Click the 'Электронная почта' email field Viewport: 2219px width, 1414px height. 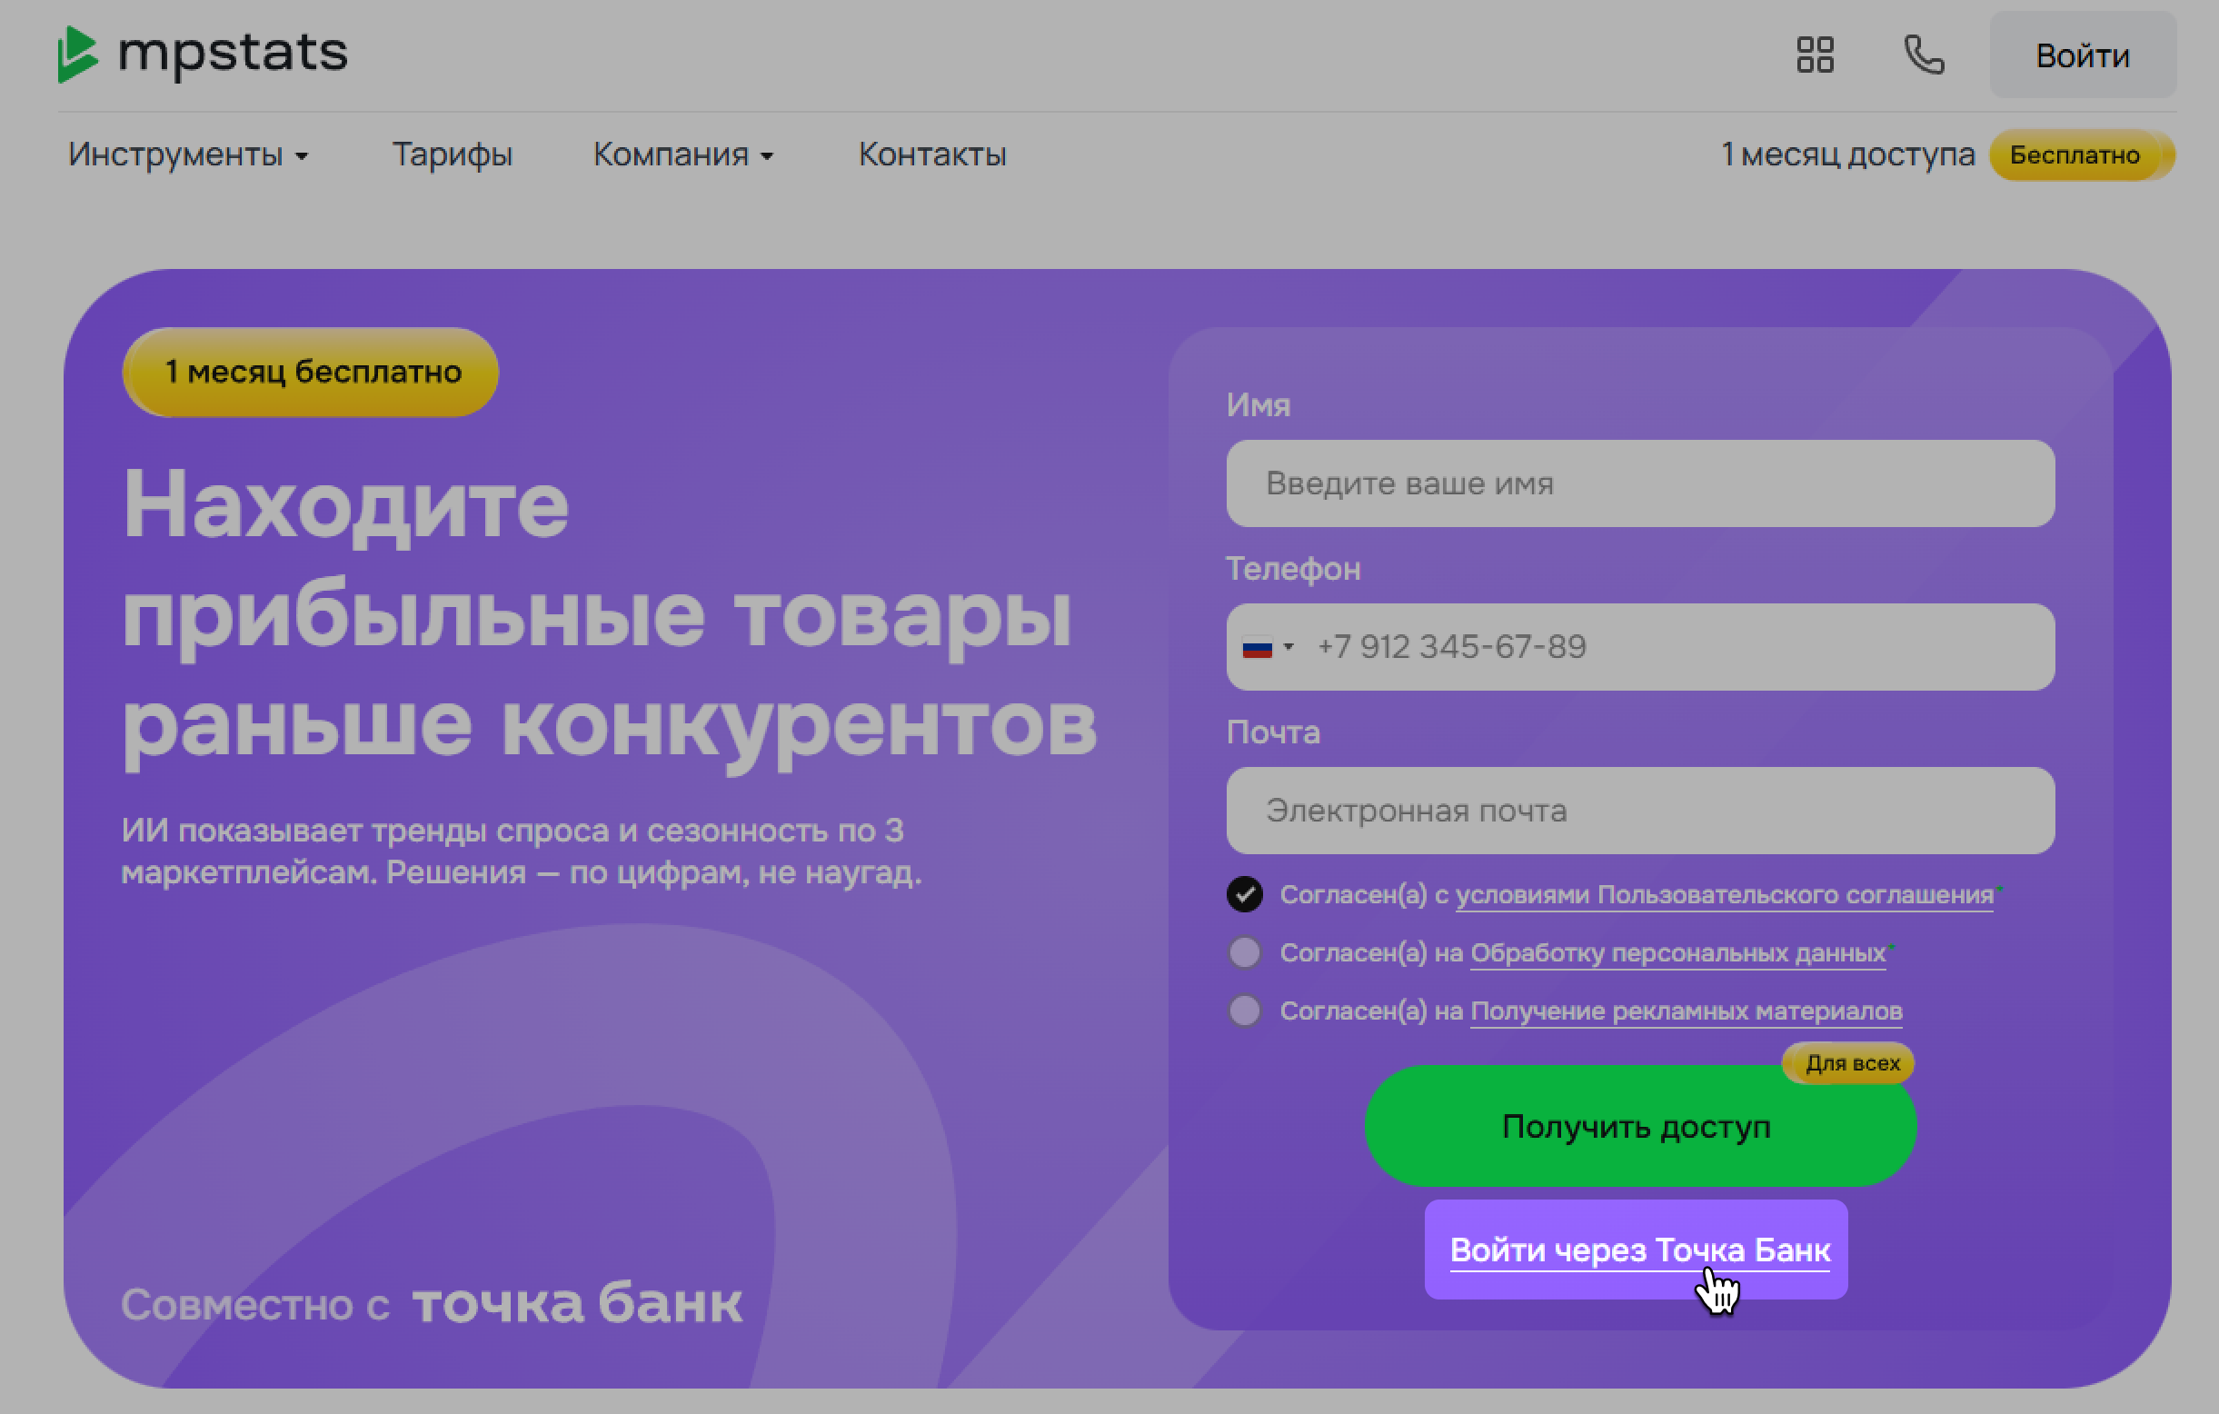coord(1639,812)
